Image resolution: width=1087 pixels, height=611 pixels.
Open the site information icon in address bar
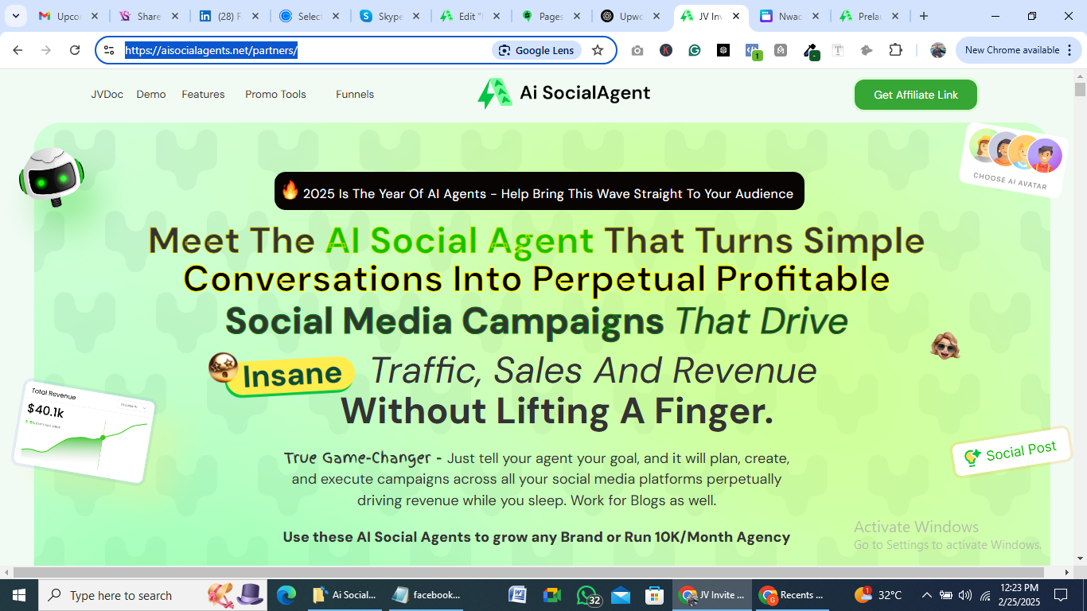(x=110, y=50)
